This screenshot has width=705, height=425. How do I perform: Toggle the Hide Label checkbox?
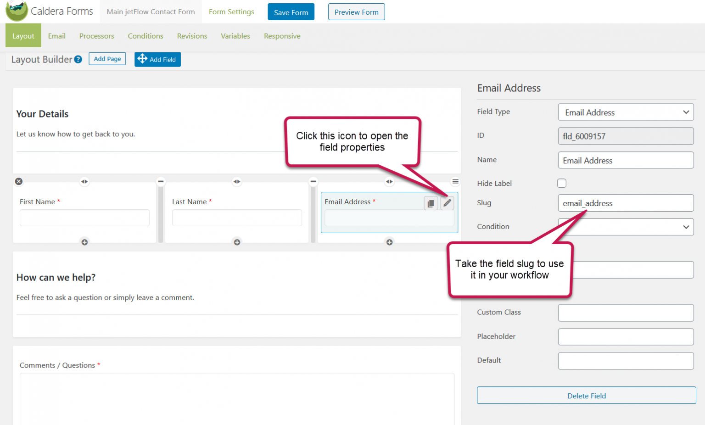tap(562, 183)
